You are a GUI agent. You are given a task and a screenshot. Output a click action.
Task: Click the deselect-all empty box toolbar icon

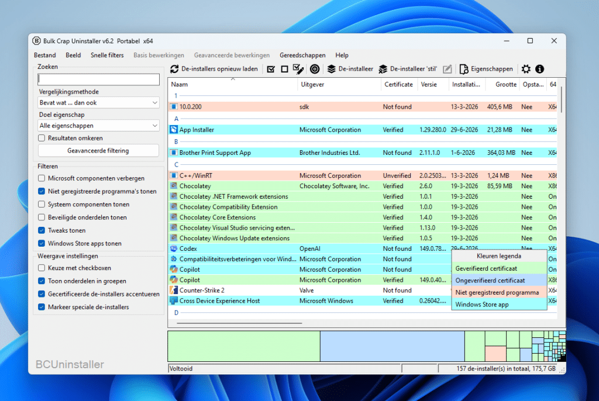pos(284,69)
